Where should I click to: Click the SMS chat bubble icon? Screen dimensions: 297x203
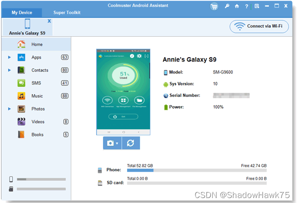pyautogui.click(x=21, y=83)
